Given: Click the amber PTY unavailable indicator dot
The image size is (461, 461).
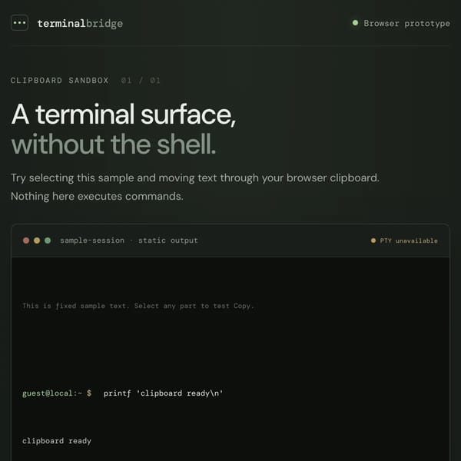Looking at the screenshot, I should pos(373,240).
